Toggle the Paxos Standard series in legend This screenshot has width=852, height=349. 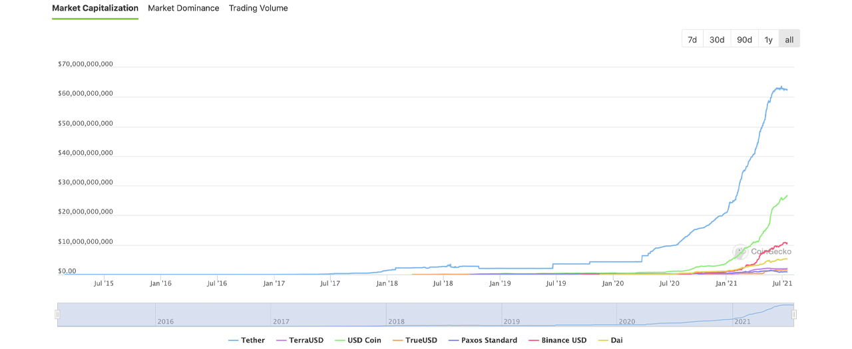(x=483, y=340)
